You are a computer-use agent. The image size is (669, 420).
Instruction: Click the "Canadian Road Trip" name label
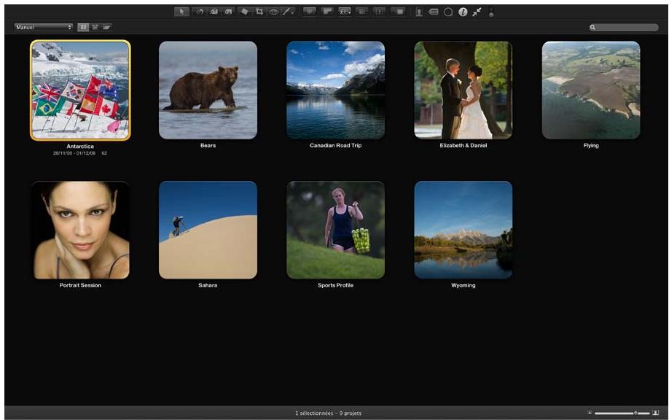335,146
